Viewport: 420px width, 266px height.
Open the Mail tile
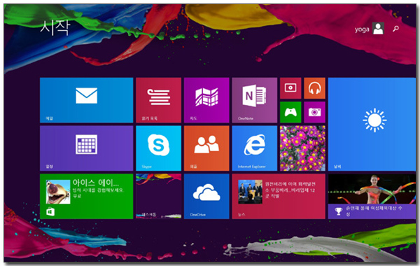click(86, 100)
